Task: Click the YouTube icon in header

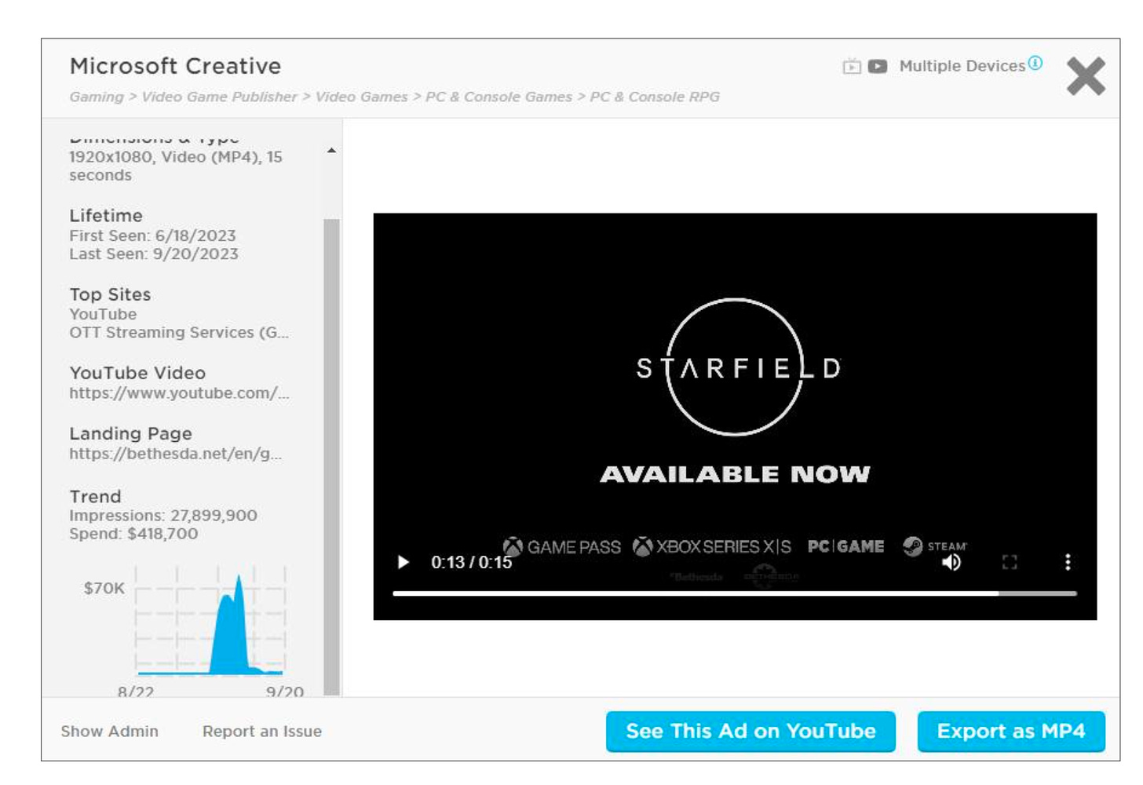Action: [x=878, y=67]
